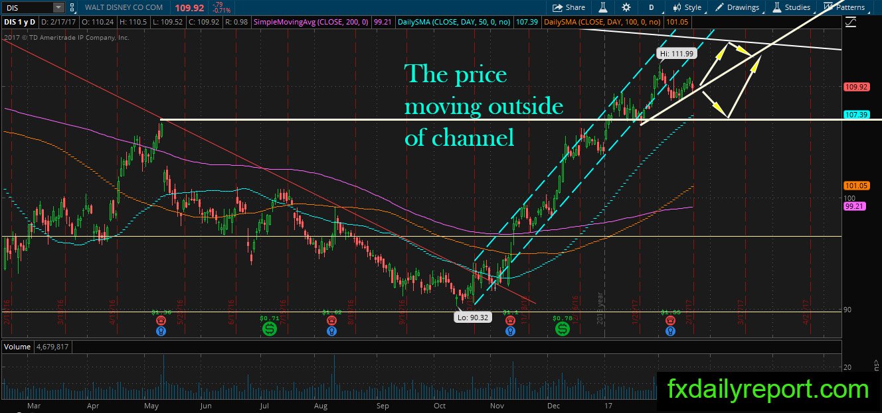Viewport: 882px width, 413px height.
Task: Open chart settings gear icon
Action: click(x=626, y=7)
